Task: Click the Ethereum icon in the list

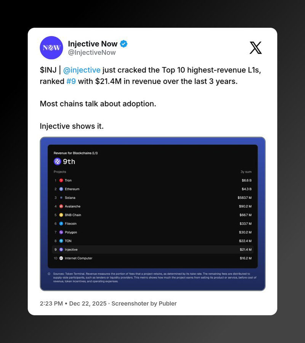Action: pyautogui.click(x=61, y=189)
